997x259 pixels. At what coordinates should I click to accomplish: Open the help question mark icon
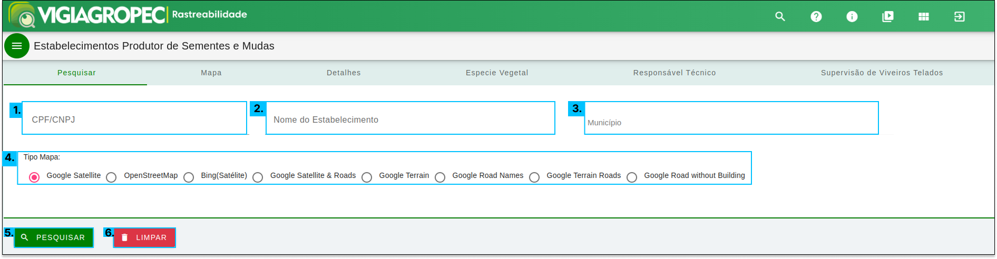point(816,16)
